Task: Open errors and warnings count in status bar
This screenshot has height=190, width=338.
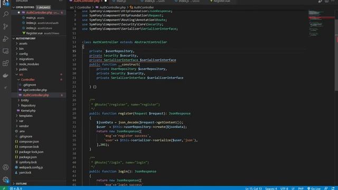Action: (x=16, y=188)
